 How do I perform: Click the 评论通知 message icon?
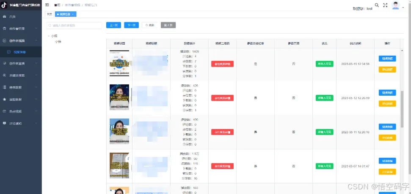[4, 123]
